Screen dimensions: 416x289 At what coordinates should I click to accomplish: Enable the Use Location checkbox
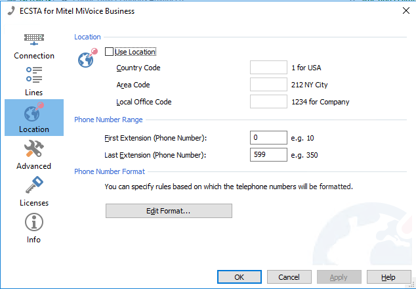[x=109, y=52]
